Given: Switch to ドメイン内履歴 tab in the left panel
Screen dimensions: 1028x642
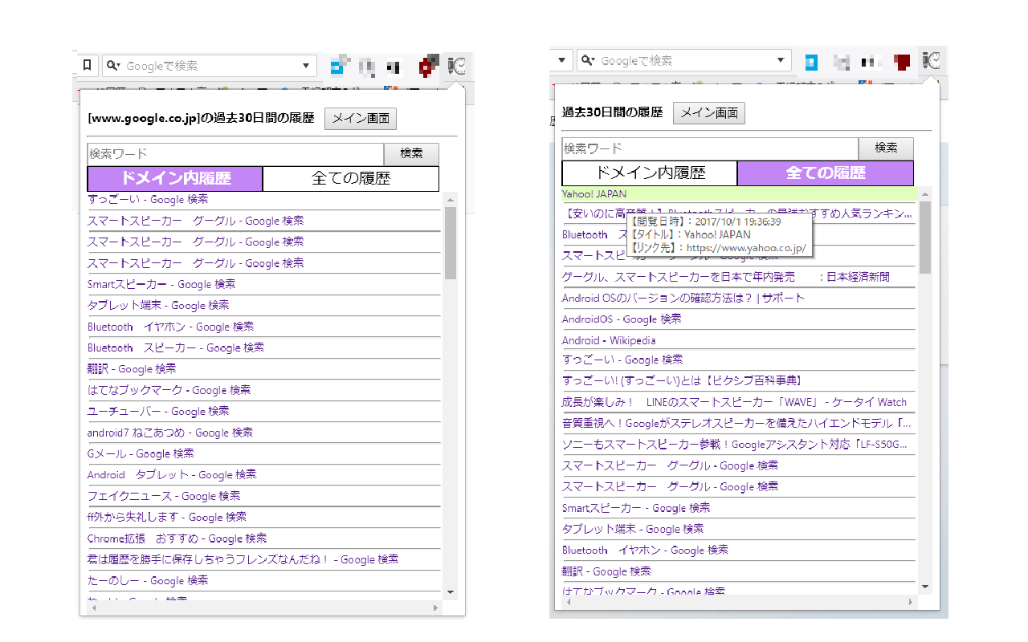Looking at the screenshot, I should tap(175, 178).
